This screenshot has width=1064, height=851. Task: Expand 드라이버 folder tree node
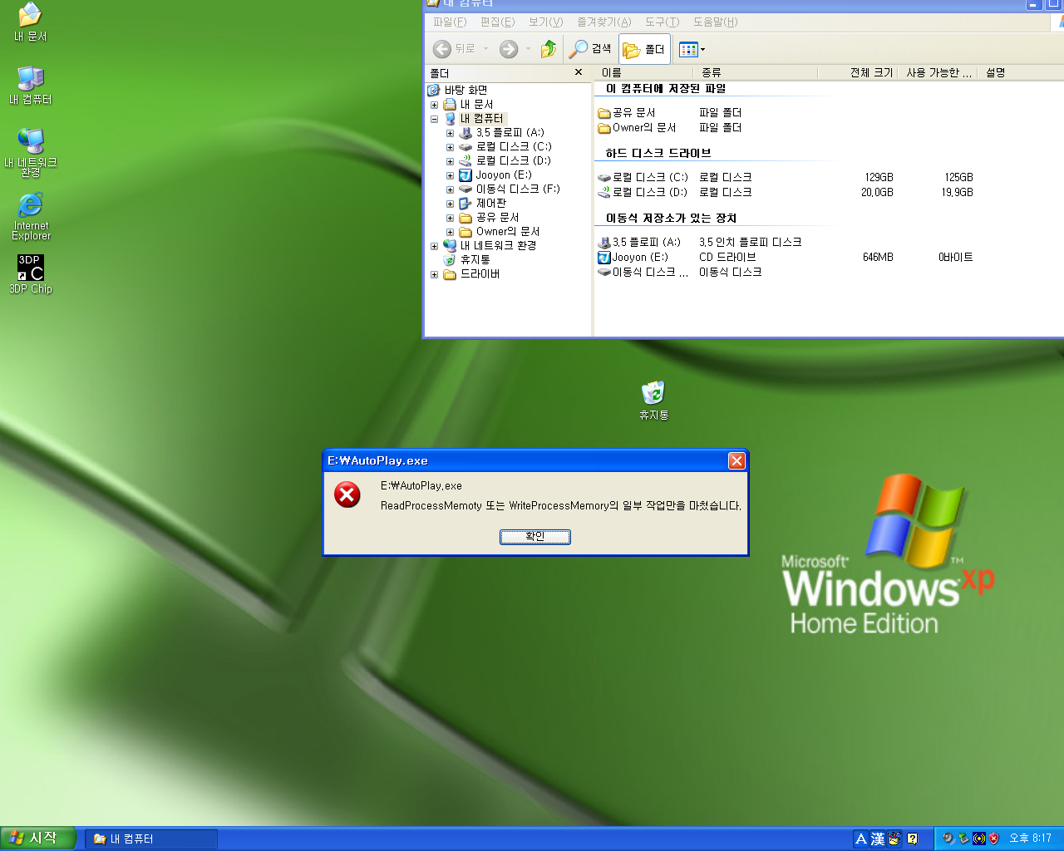point(434,274)
